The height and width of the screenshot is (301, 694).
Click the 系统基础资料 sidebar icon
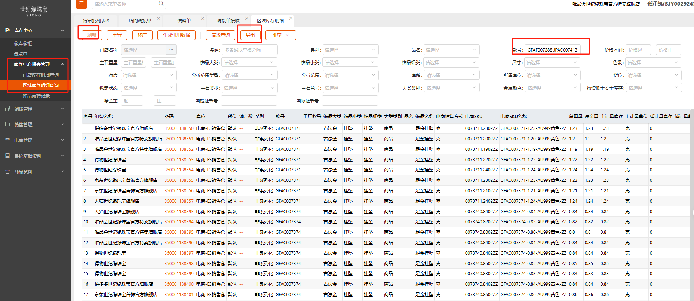7,156
